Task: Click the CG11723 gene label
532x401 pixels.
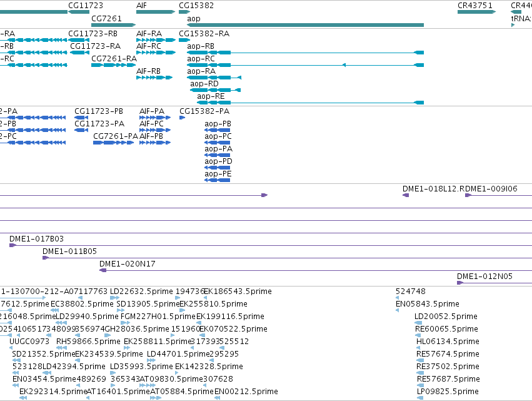Action: click(86, 6)
